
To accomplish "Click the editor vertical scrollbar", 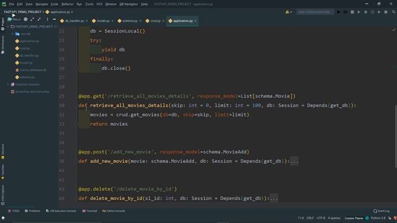I will coord(395,136).
